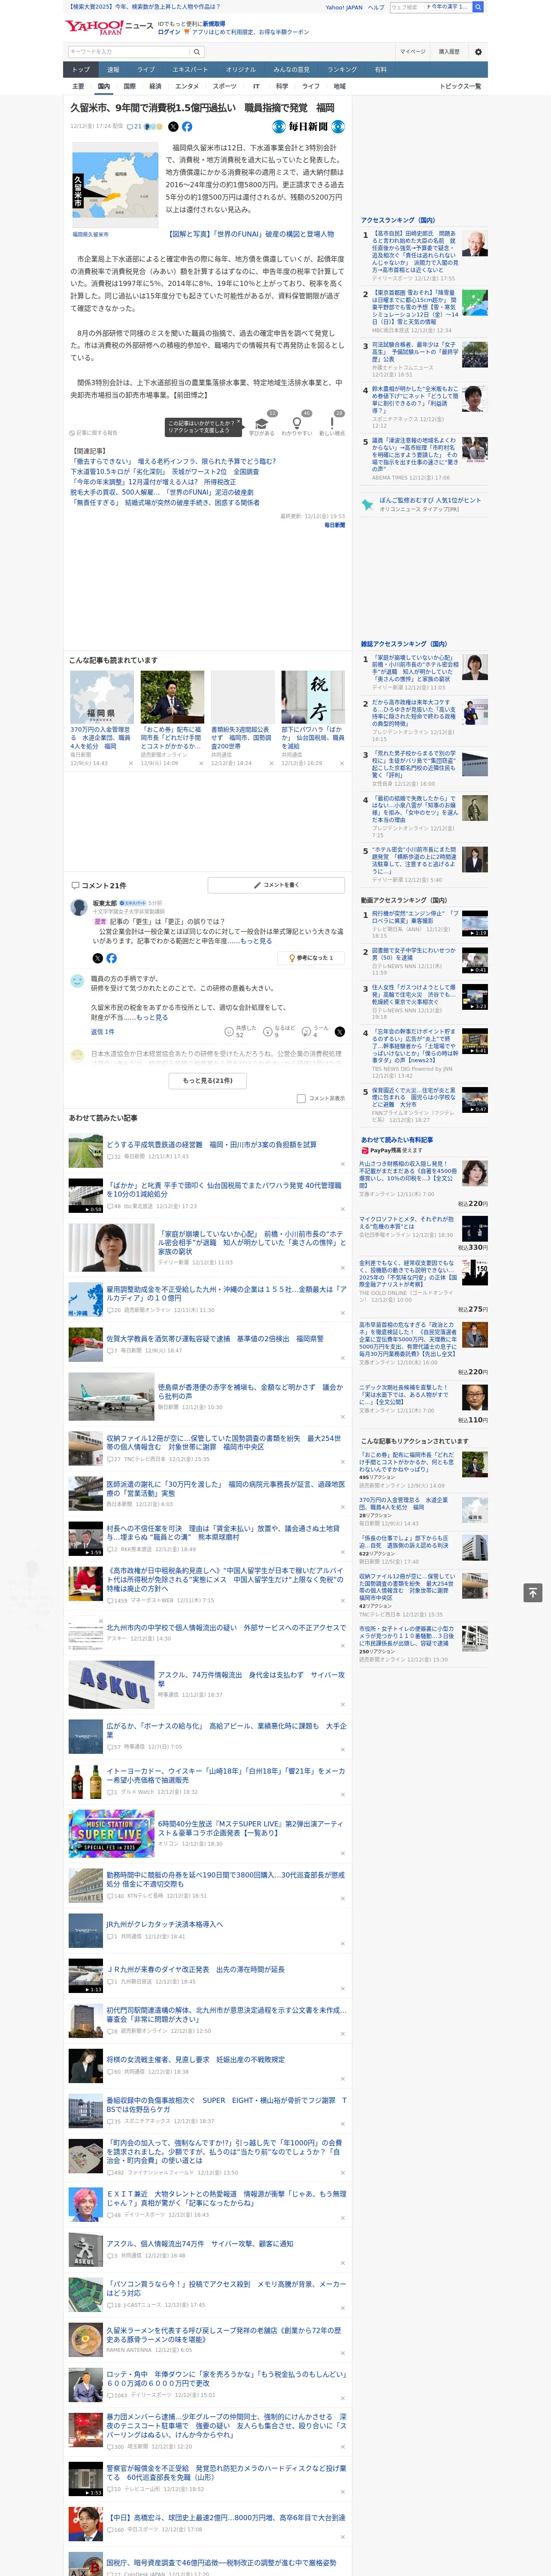Viewport: 551px width, 2576px height.
Task: Click the 購入履歴 link
Action: 449,52
